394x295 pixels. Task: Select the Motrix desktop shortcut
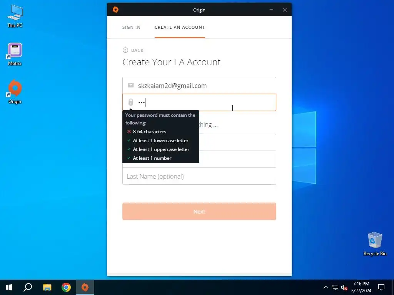[x=15, y=54]
